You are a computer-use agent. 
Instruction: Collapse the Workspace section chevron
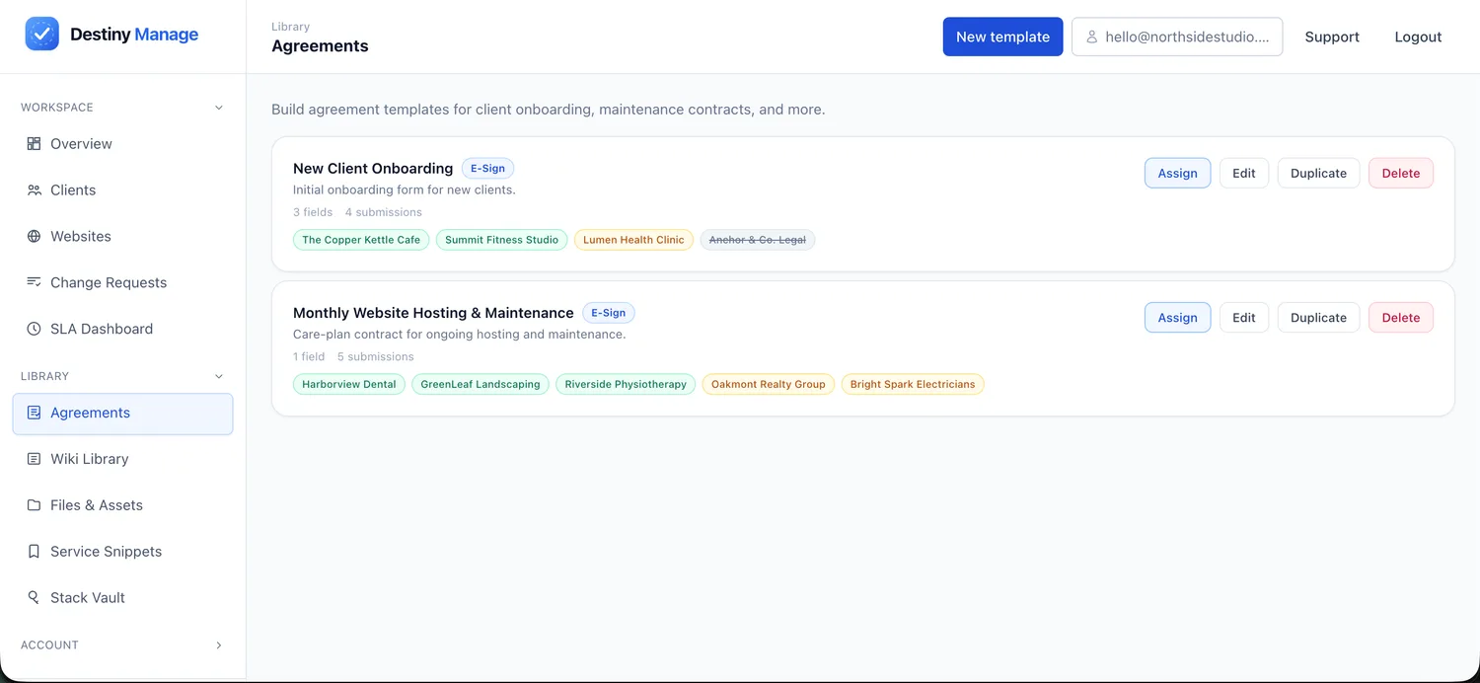pos(219,108)
